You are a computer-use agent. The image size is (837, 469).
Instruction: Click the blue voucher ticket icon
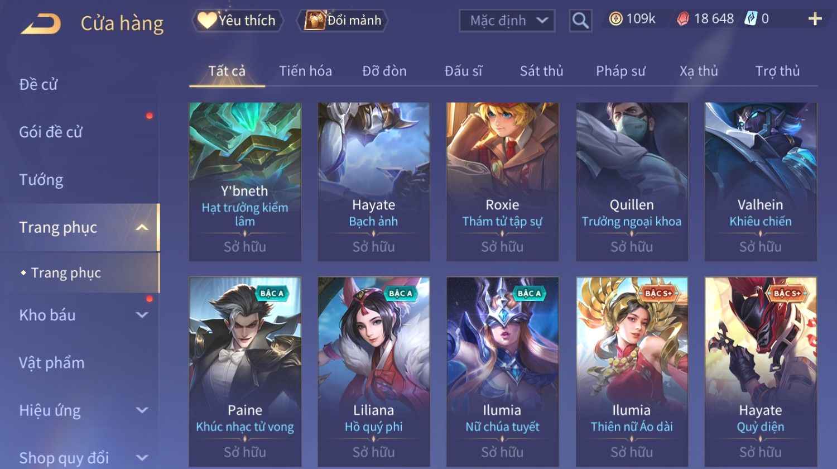point(751,19)
